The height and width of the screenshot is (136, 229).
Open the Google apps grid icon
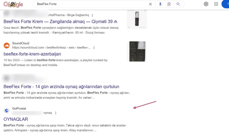216,4
